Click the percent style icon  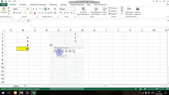coord(65,13)
